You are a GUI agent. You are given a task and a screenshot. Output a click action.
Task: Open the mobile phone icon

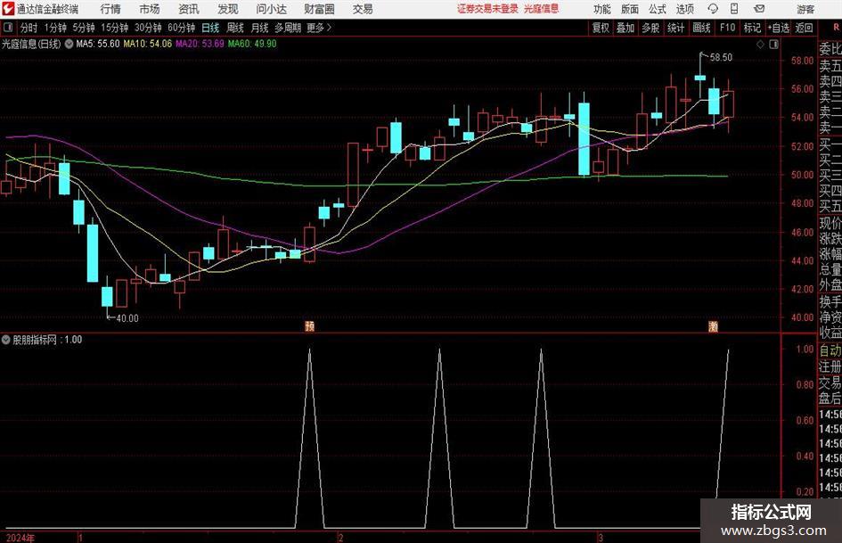[x=734, y=9]
